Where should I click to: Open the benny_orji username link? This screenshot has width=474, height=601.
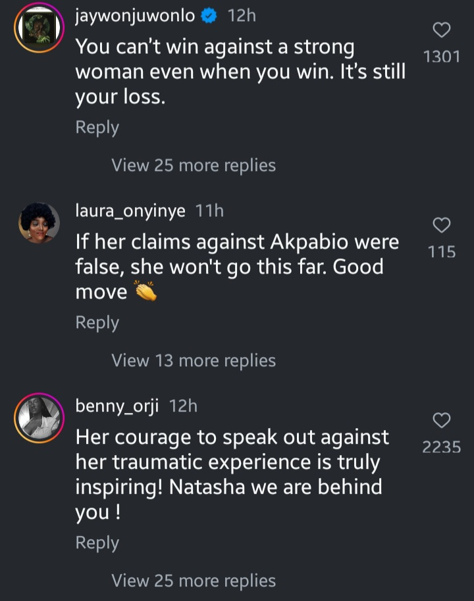tap(117, 406)
